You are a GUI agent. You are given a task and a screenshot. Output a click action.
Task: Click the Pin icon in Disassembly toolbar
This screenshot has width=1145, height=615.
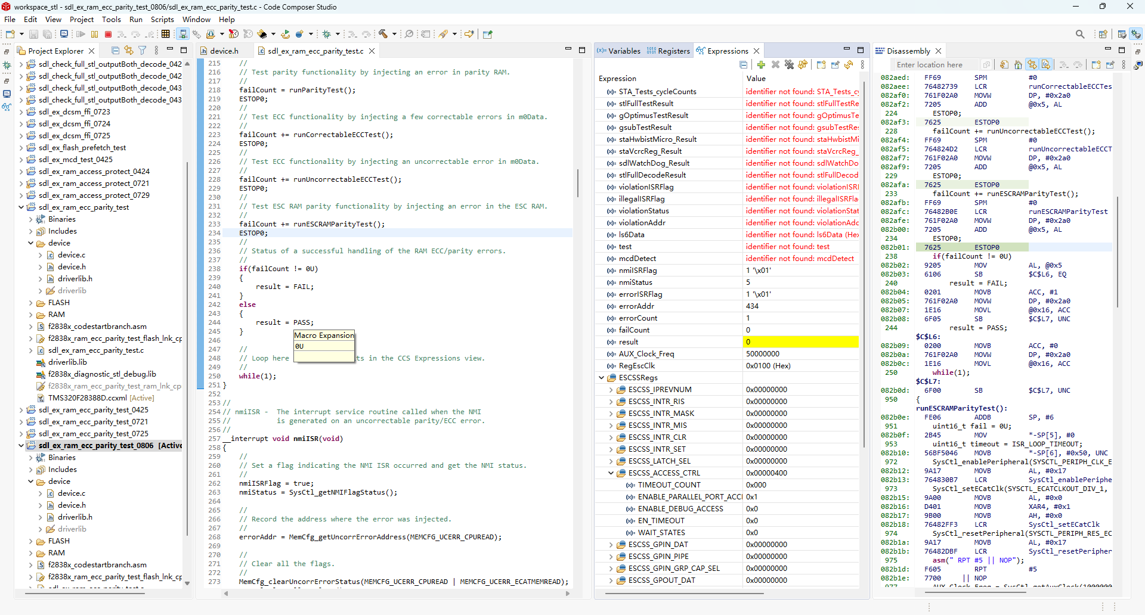pyautogui.click(x=1110, y=64)
